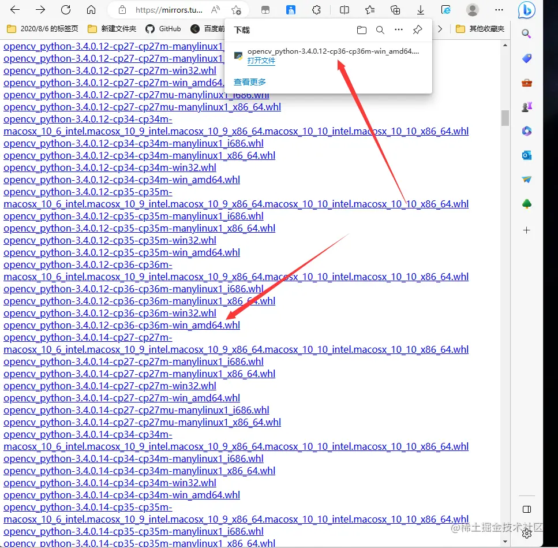
Task: Expand bookmarks bar overflow chevron
Action: click(440, 29)
